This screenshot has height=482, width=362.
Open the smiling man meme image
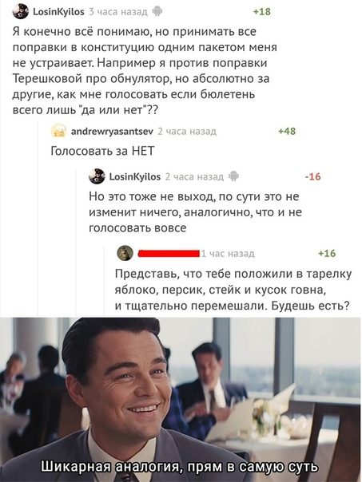point(181,400)
